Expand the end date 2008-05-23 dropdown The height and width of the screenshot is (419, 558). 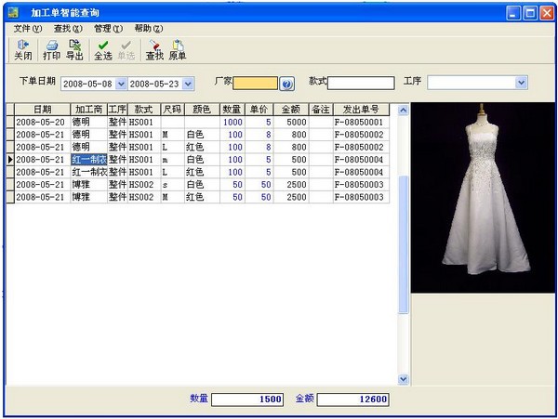[x=188, y=84]
